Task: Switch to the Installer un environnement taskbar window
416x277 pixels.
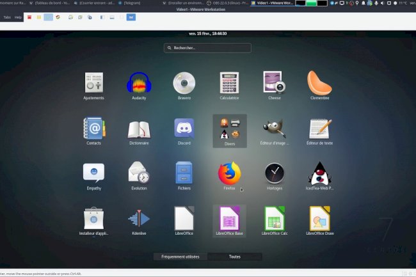Action: (x=184, y=3)
